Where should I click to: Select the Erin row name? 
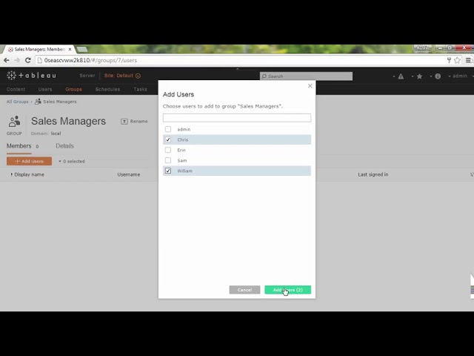(181, 150)
